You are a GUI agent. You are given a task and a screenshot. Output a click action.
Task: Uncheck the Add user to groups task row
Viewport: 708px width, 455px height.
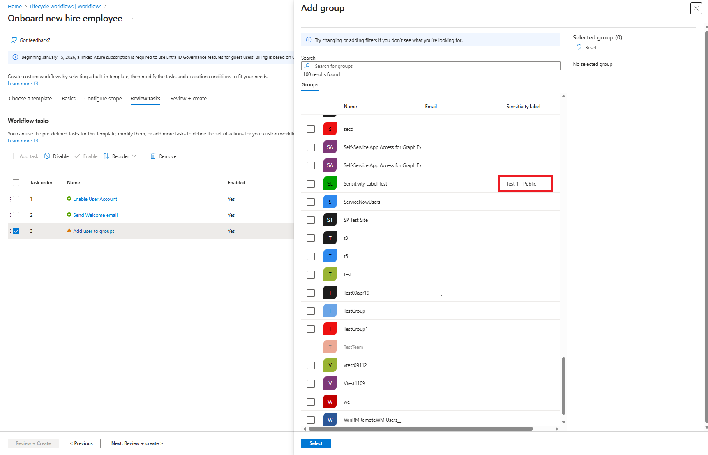[16, 231]
